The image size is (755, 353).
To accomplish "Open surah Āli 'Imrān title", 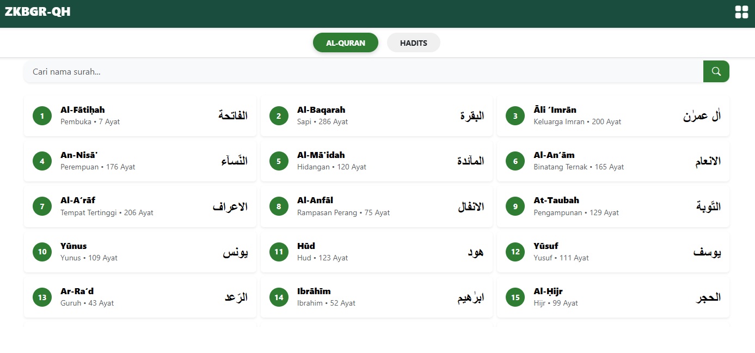I will [555, 110].
